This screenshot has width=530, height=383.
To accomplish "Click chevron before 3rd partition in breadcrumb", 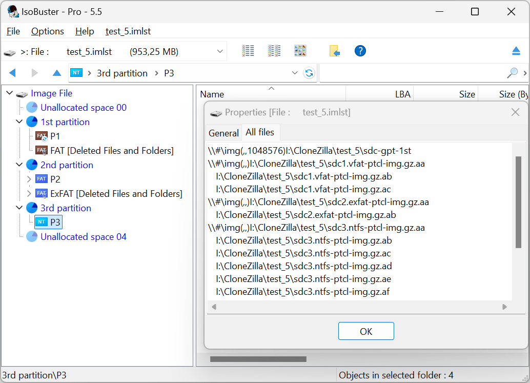I will [90, 73].
